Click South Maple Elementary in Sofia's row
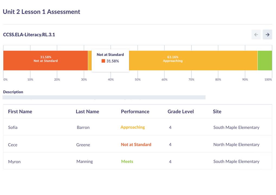Screen dimensions: 276x195 click(236, 127)
